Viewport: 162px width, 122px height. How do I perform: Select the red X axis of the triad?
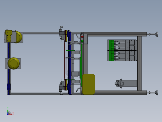(11, 114)
